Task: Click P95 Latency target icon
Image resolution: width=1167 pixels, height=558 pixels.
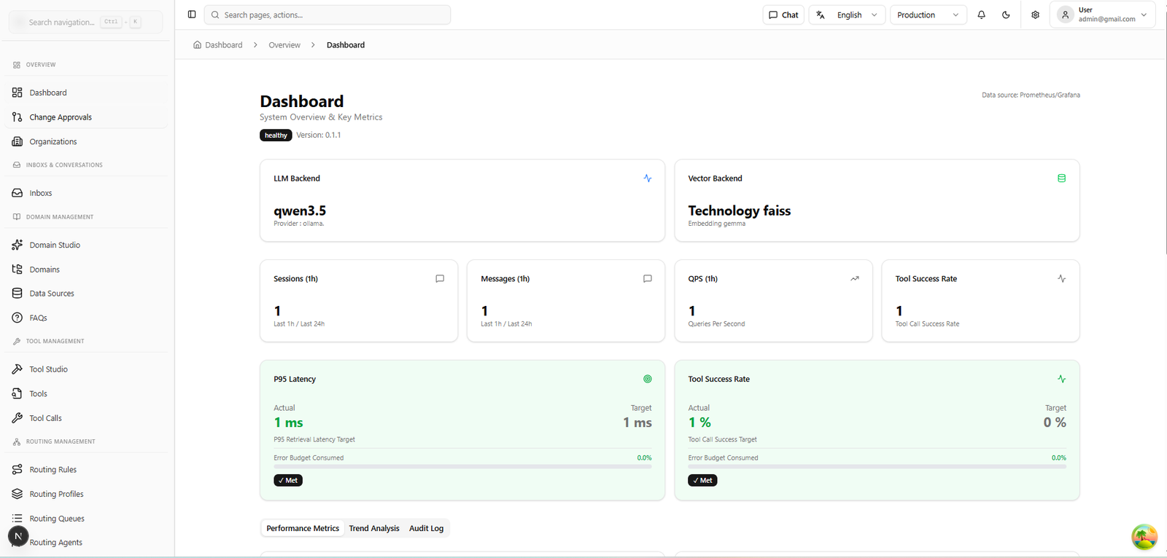Action: [x=648, y=379]
